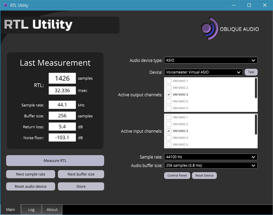
Task: Open the Sample rate 44100 Hz dropdown
Action: (211, 157)
